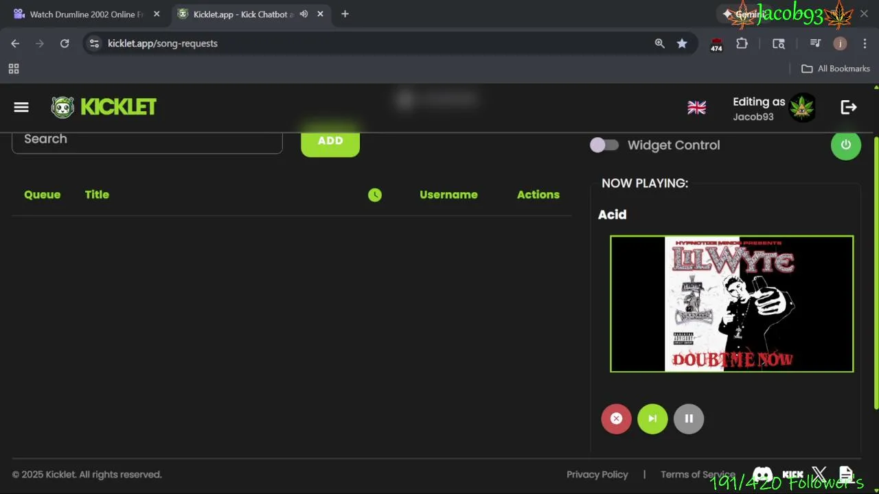View site information icon

[95, 43]
